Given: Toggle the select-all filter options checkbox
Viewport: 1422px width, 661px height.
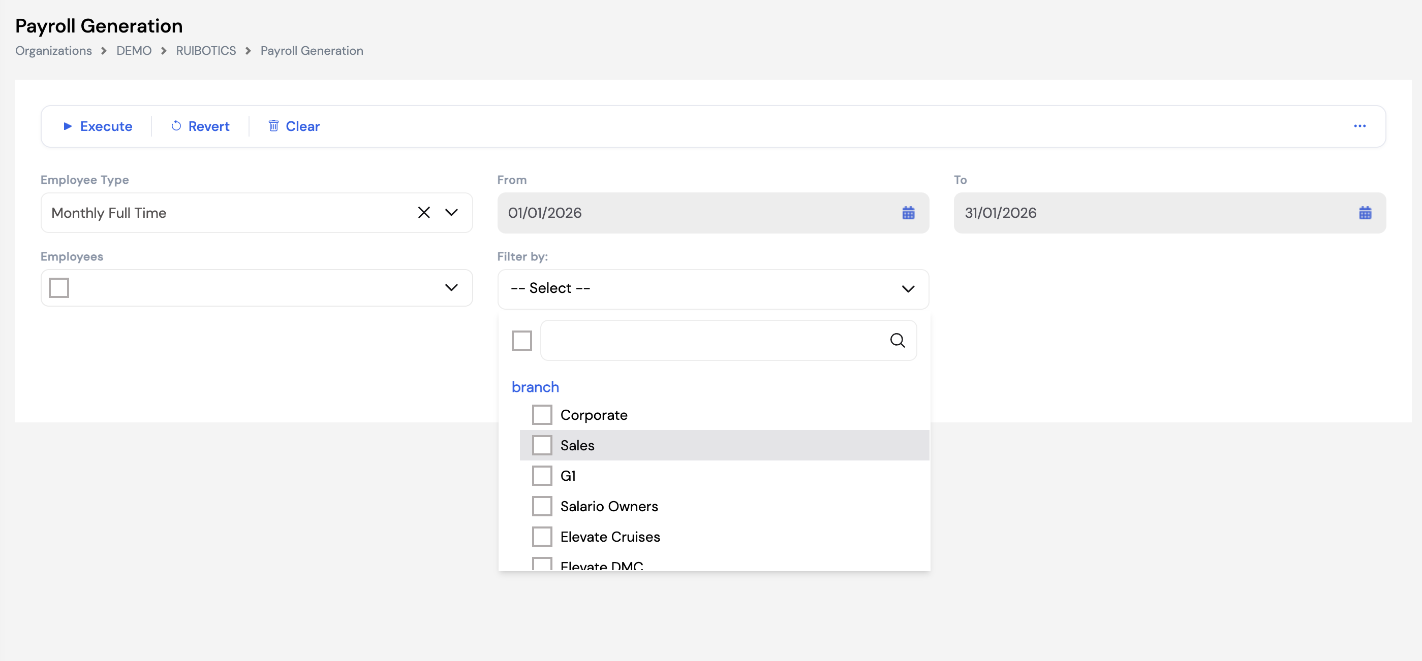Looking at the screenshot, I should point(521,341).
